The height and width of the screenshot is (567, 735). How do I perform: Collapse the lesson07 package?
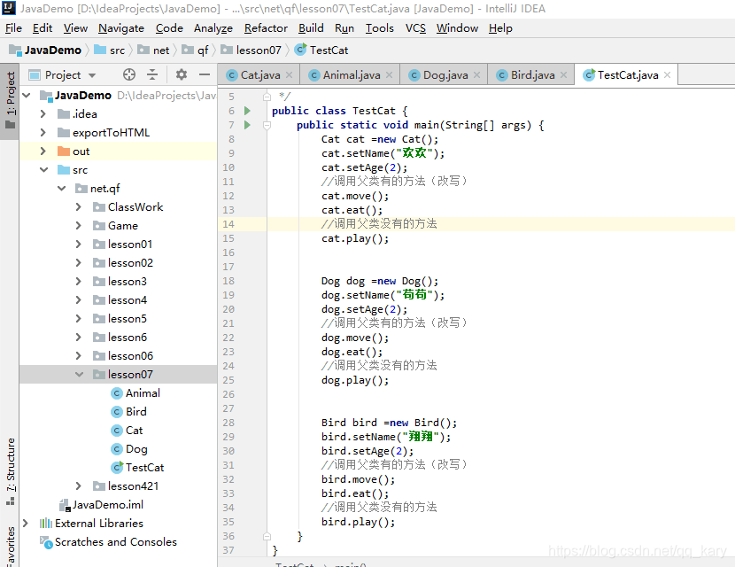[79, 374]
